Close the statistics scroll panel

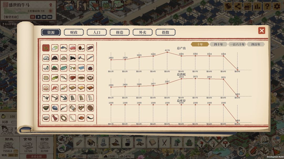262,31
